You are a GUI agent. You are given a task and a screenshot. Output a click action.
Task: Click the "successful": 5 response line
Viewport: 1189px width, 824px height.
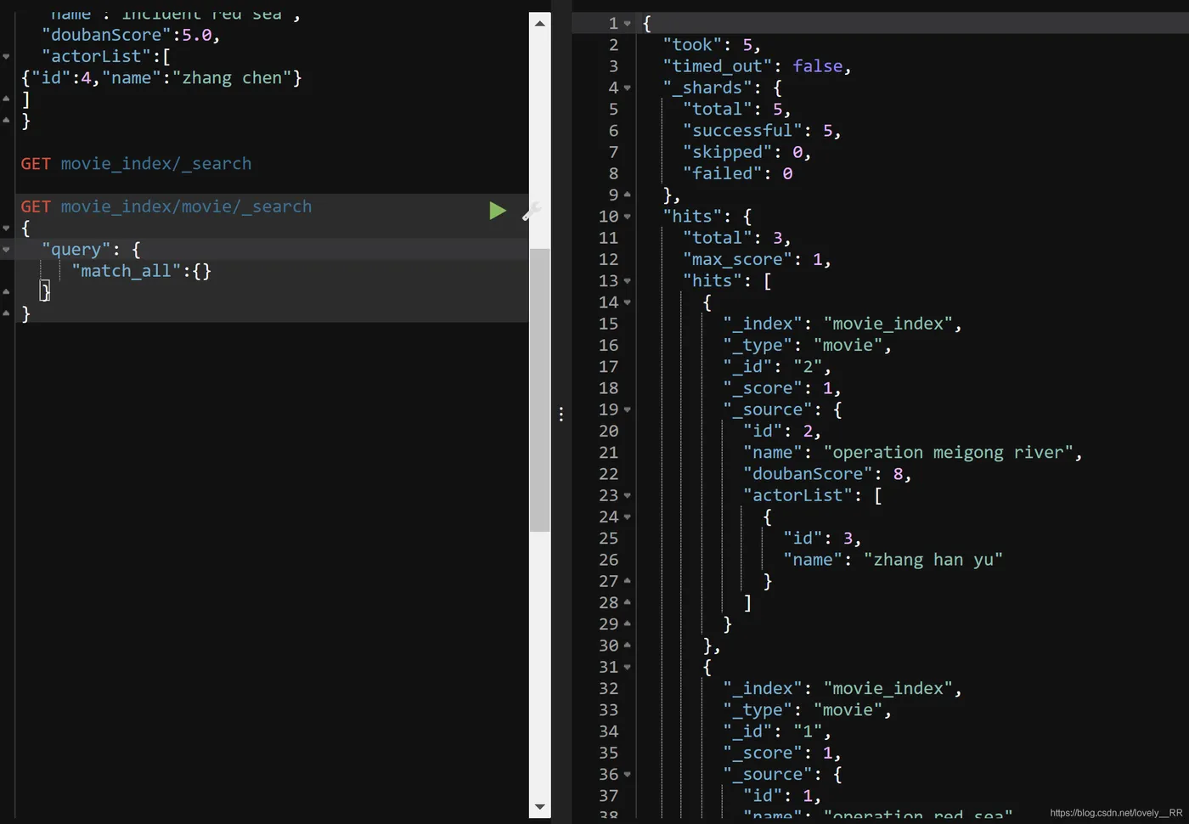(x=762, y=131)
